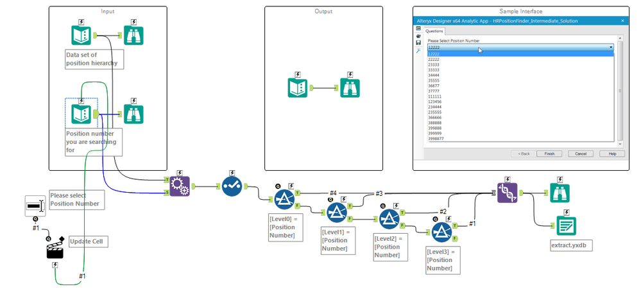This screenshot has width=641, height=307.
Task: Select the highlighted Text Input tool for position number
Action: 81,114
